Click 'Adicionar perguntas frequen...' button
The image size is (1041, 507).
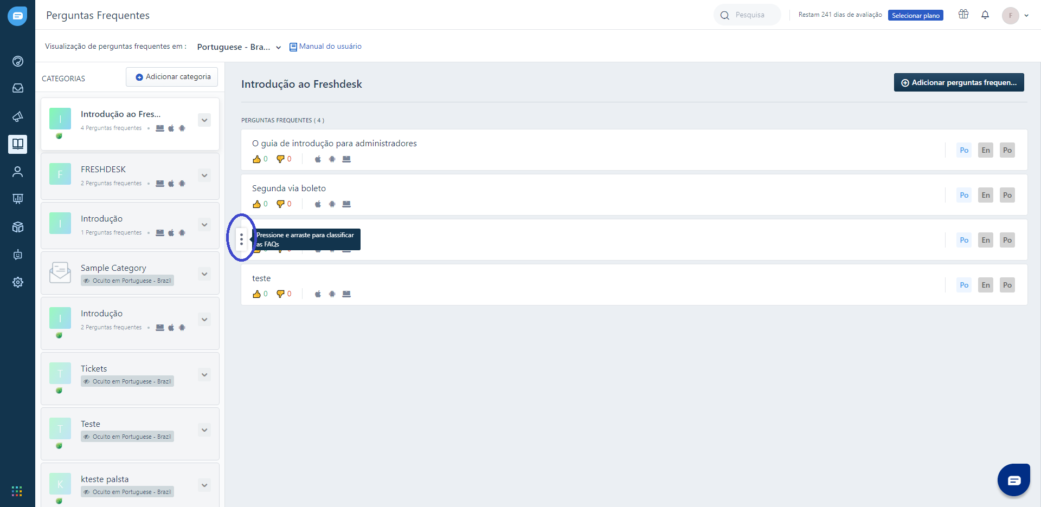(959, 82)
